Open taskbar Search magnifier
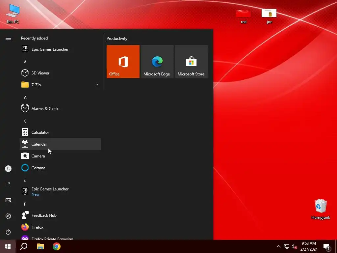This screenshot has height=253, width=337. pos(24,246)
